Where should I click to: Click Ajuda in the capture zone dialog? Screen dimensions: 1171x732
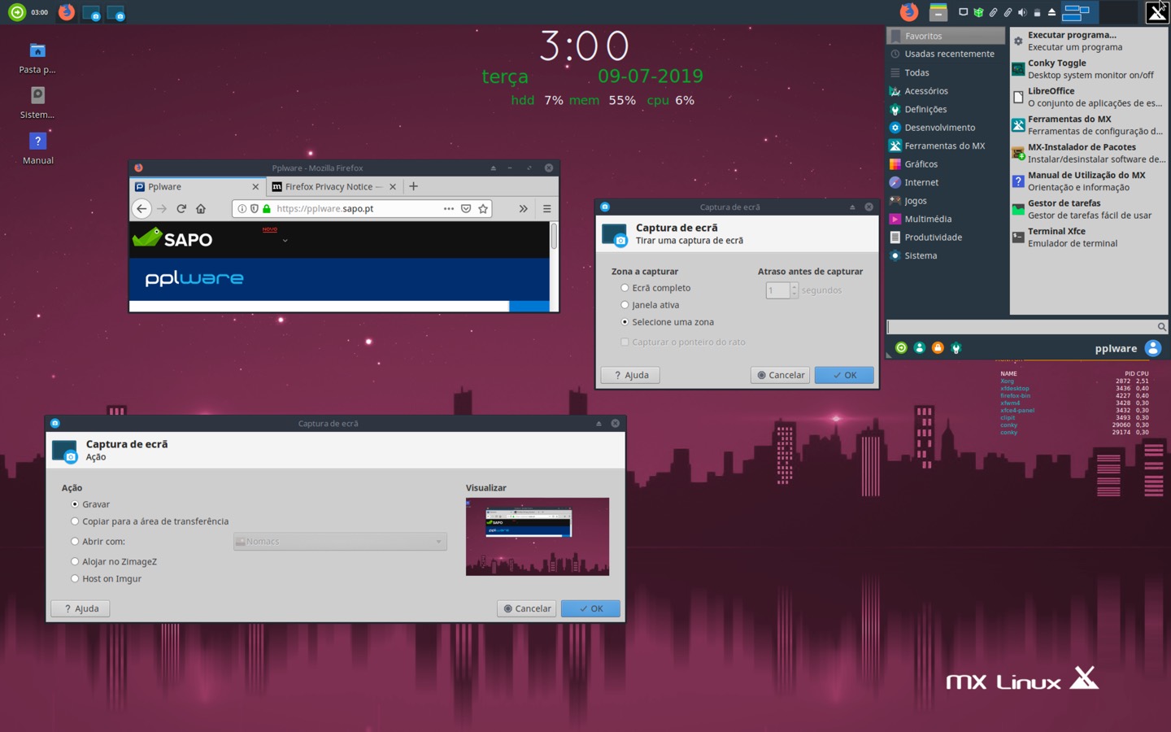pos(629,375)
